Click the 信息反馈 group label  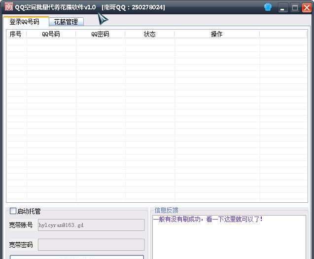pyautogui.click(x=166, y=210)
